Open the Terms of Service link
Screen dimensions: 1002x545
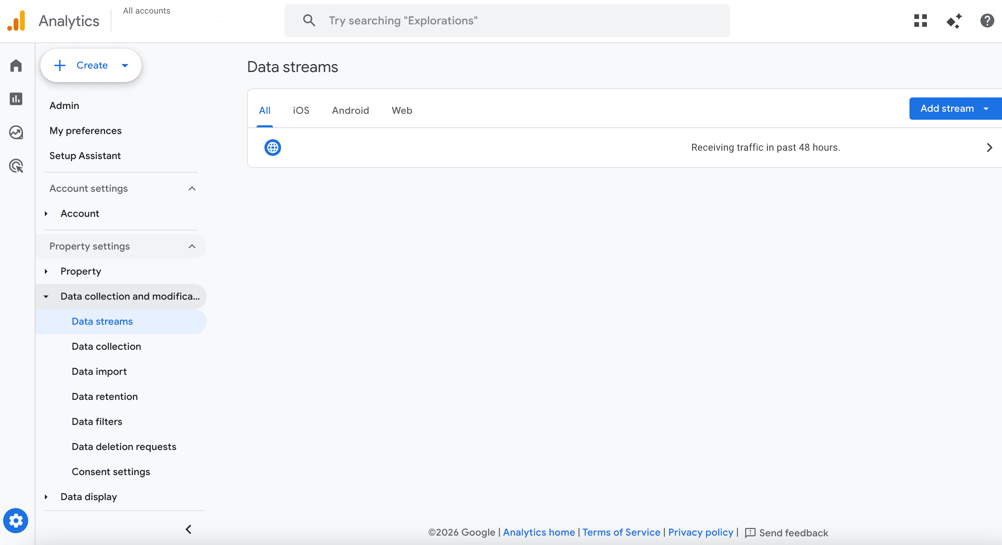pos(621,532)
